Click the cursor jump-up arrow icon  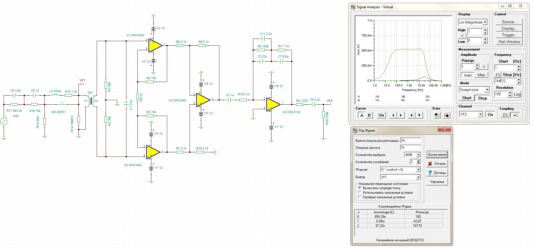411,115
